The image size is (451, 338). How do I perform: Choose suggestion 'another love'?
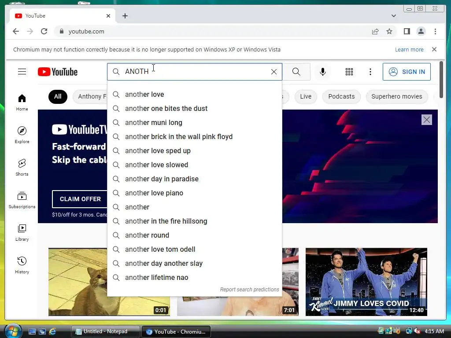point(195,94)
